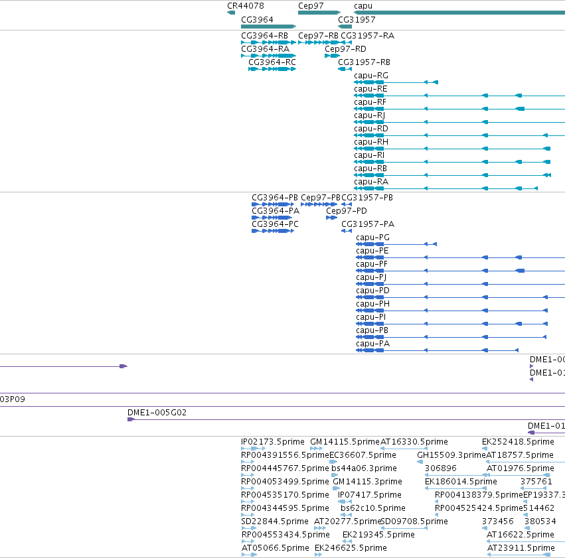The image size is (565, 558).
Task: Select bs62c10.5prime EST
Action: point(346,515)
